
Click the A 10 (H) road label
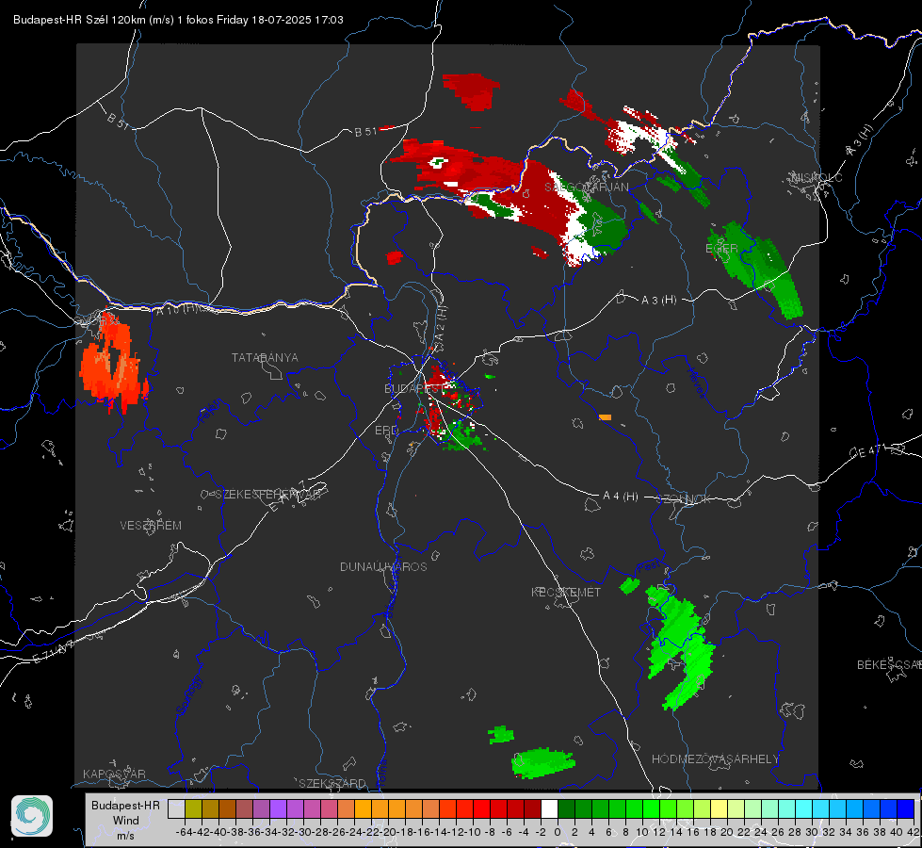[x=177, y=308]
